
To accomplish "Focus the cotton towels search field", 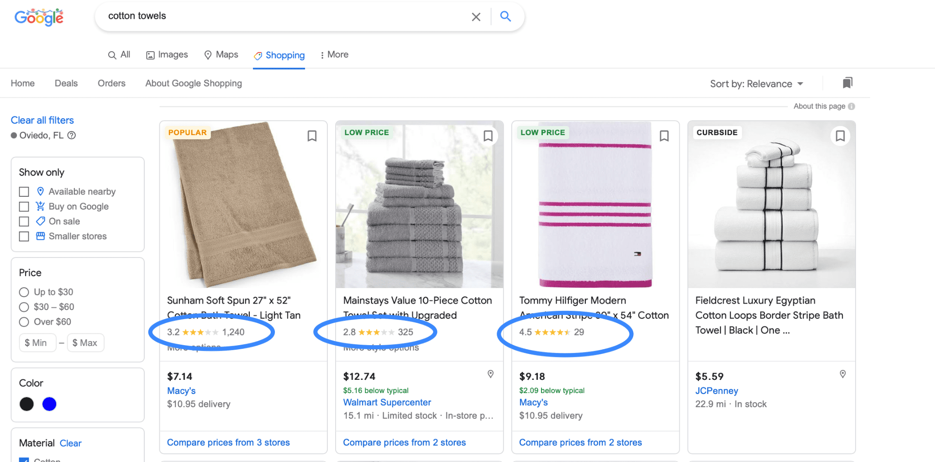I will (283, 16).
